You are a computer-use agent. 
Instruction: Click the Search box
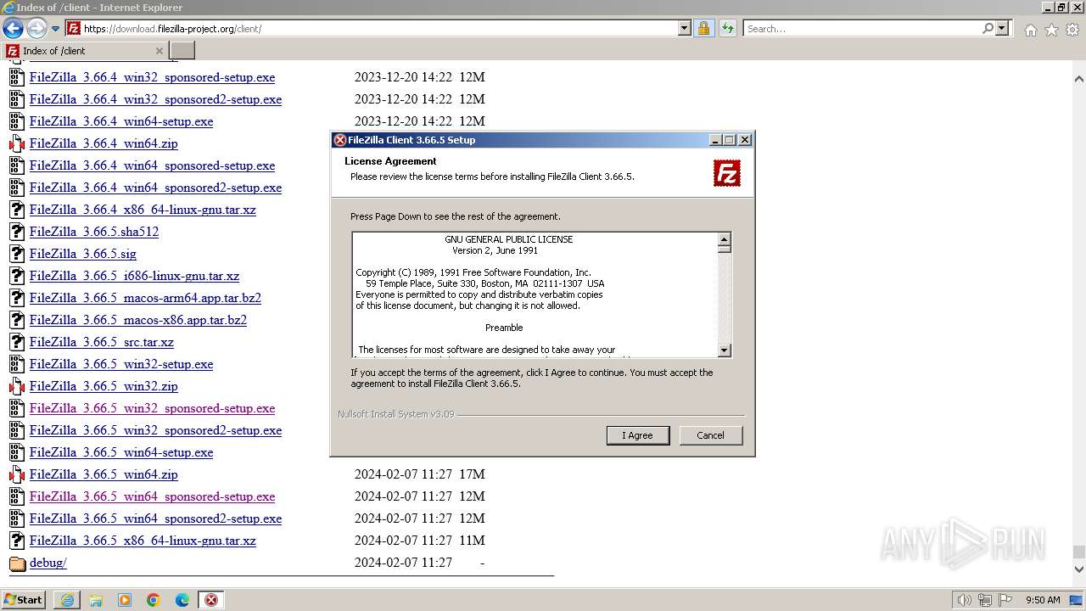tap(861, 28)
